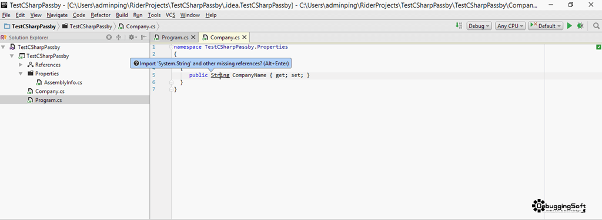602x220 pixels.
Task: Select the References node label
Action: coord(48,65)
